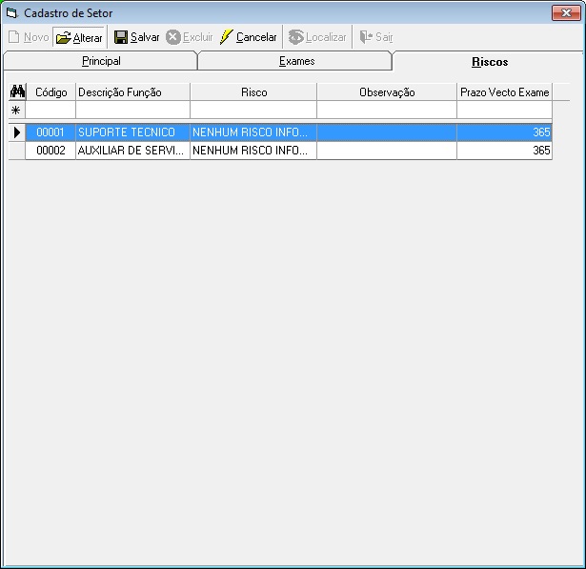The height and width of the screenshot is (569, 586).
Task: Click the Cadastro de Setor title bar icon
Action: pos(12,13)
